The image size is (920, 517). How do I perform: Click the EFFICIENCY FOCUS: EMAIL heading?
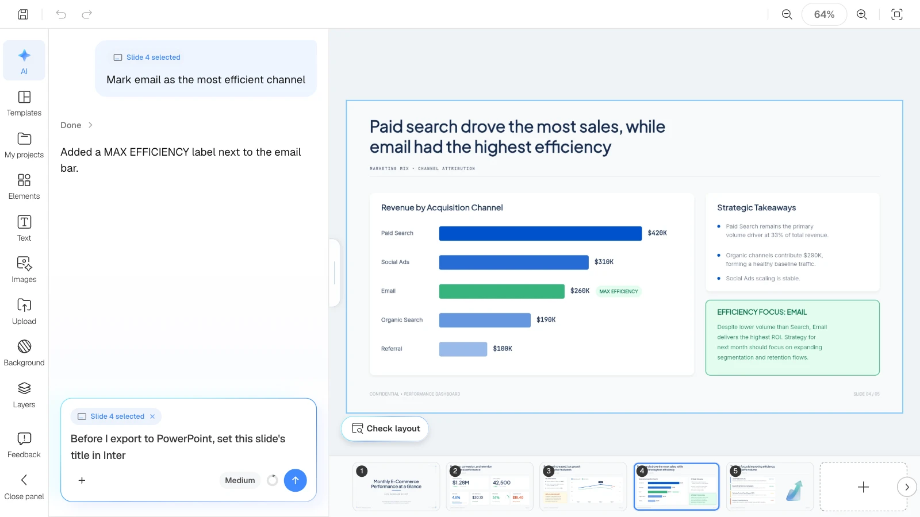(762, 312)
